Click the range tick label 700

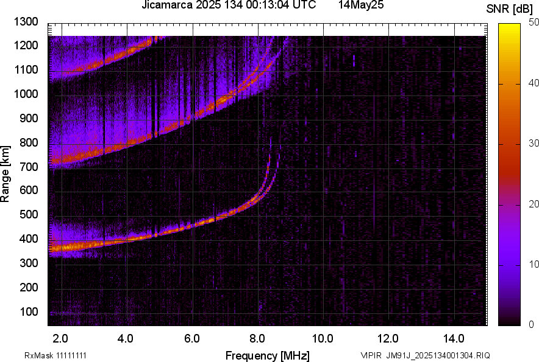pyautogui.click(x=29, y=167)
